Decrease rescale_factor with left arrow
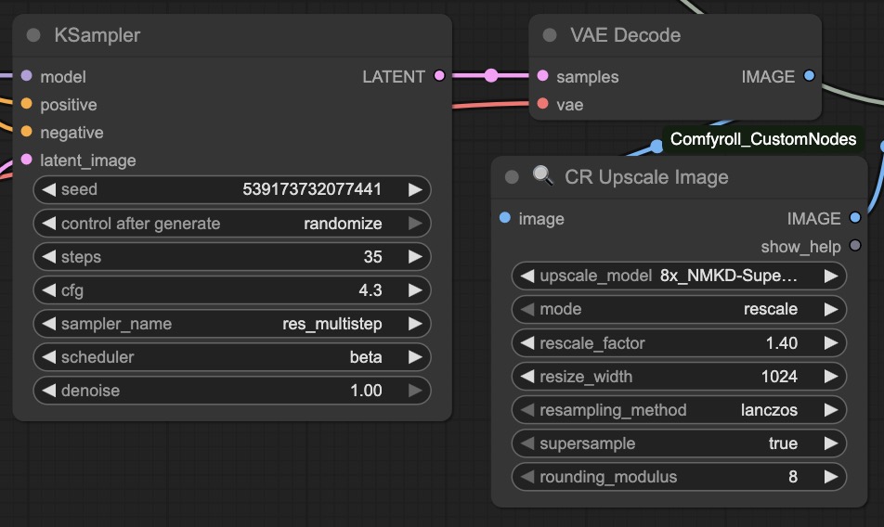 (x=527, y=343)
